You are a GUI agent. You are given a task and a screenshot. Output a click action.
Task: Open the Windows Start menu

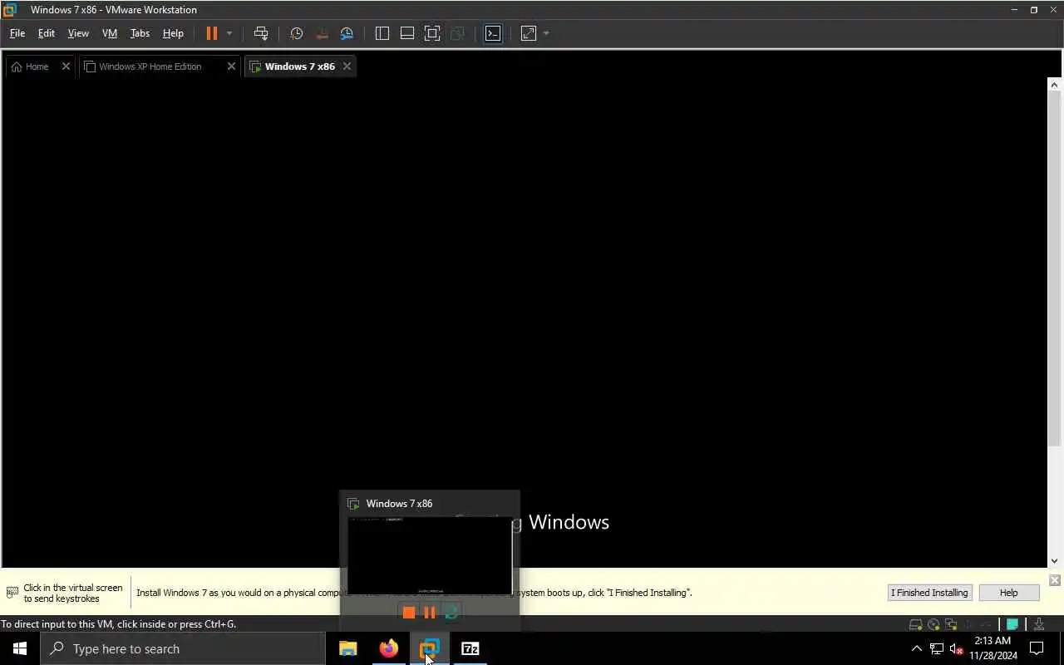point(20,648)
